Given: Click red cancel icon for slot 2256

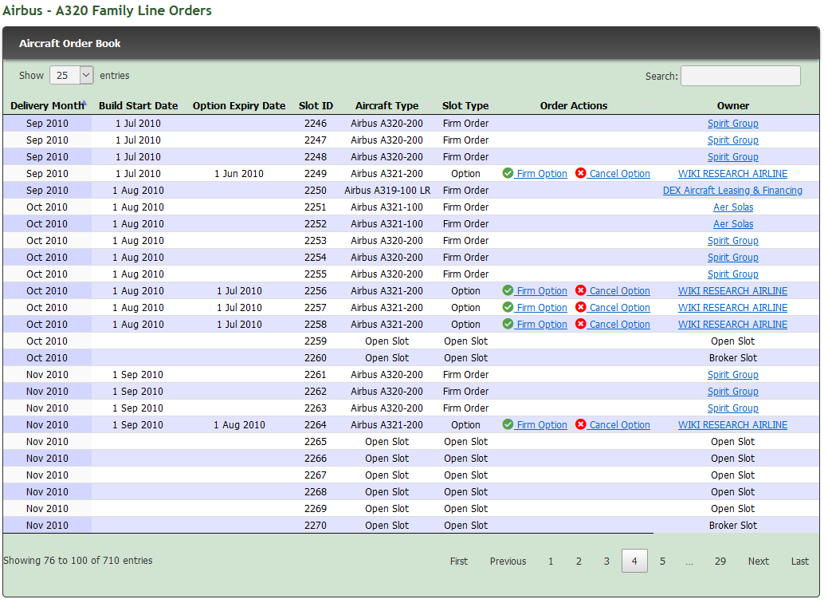Looking at the screenshot, I should coord(581,290).
